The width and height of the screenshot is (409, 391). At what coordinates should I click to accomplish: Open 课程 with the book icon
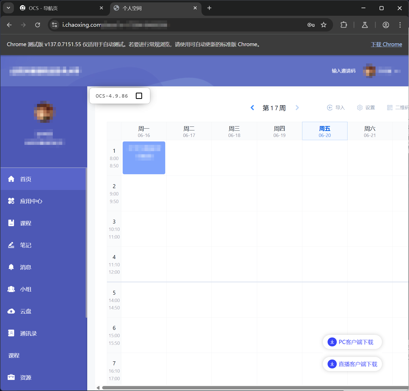click(43, 223)
